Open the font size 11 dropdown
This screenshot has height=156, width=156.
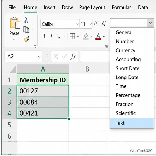[x=90, y=24]
